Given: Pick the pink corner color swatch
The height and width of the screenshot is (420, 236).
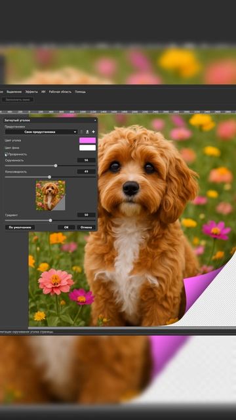Looking at the screenshot, I should coord(87,140).
